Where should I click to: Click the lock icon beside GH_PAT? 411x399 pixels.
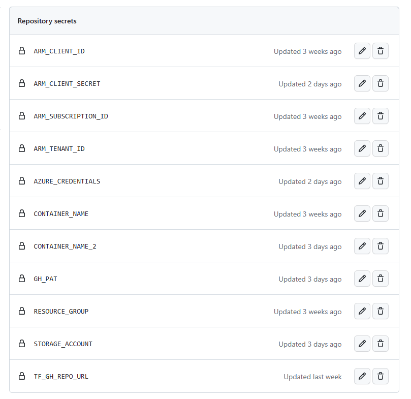(x=21, y=279)
